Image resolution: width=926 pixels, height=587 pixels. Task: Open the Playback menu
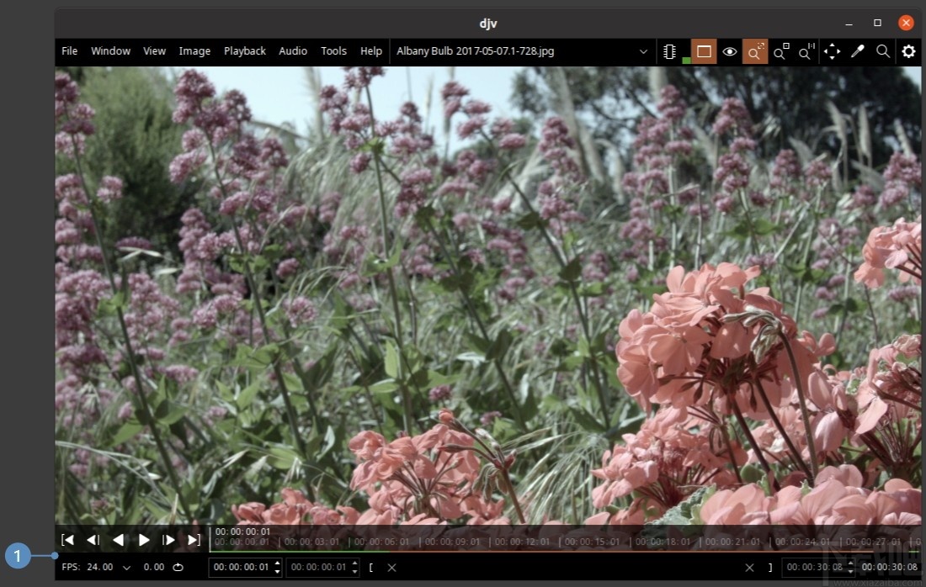pyautogui.click(x=244, y=51)
